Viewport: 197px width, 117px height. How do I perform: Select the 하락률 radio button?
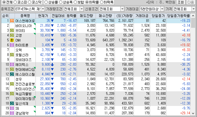pyautogui.click(x=87, y=2)
